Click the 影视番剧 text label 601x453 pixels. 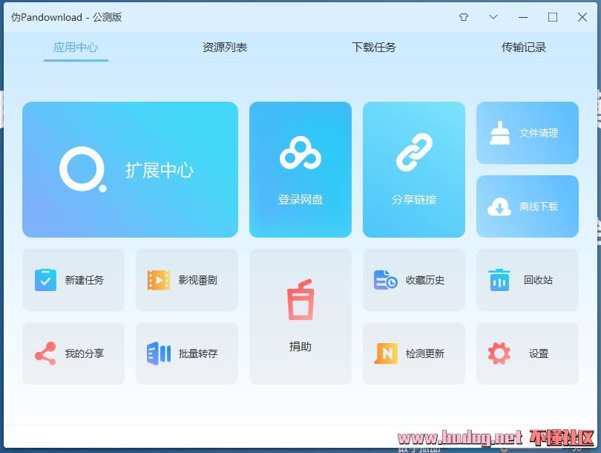198,280
